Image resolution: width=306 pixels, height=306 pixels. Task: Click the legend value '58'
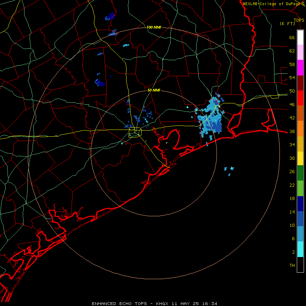click(292, 64)
